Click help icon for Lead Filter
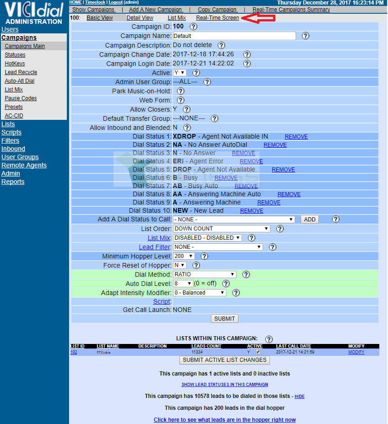Viewport: 388px width, 424px height. click(272, 247)
